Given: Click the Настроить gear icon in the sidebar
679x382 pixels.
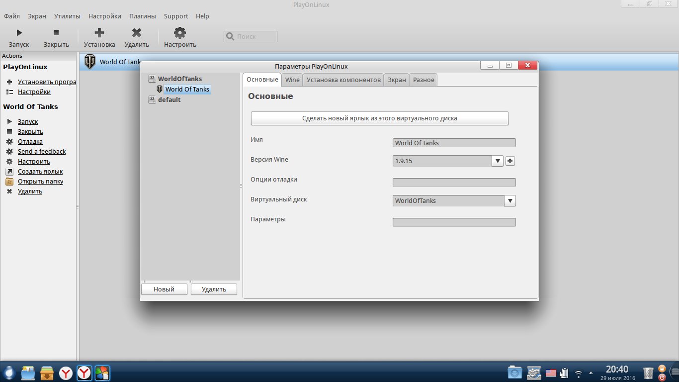Looking at the screenshot, I should (9, 162).
